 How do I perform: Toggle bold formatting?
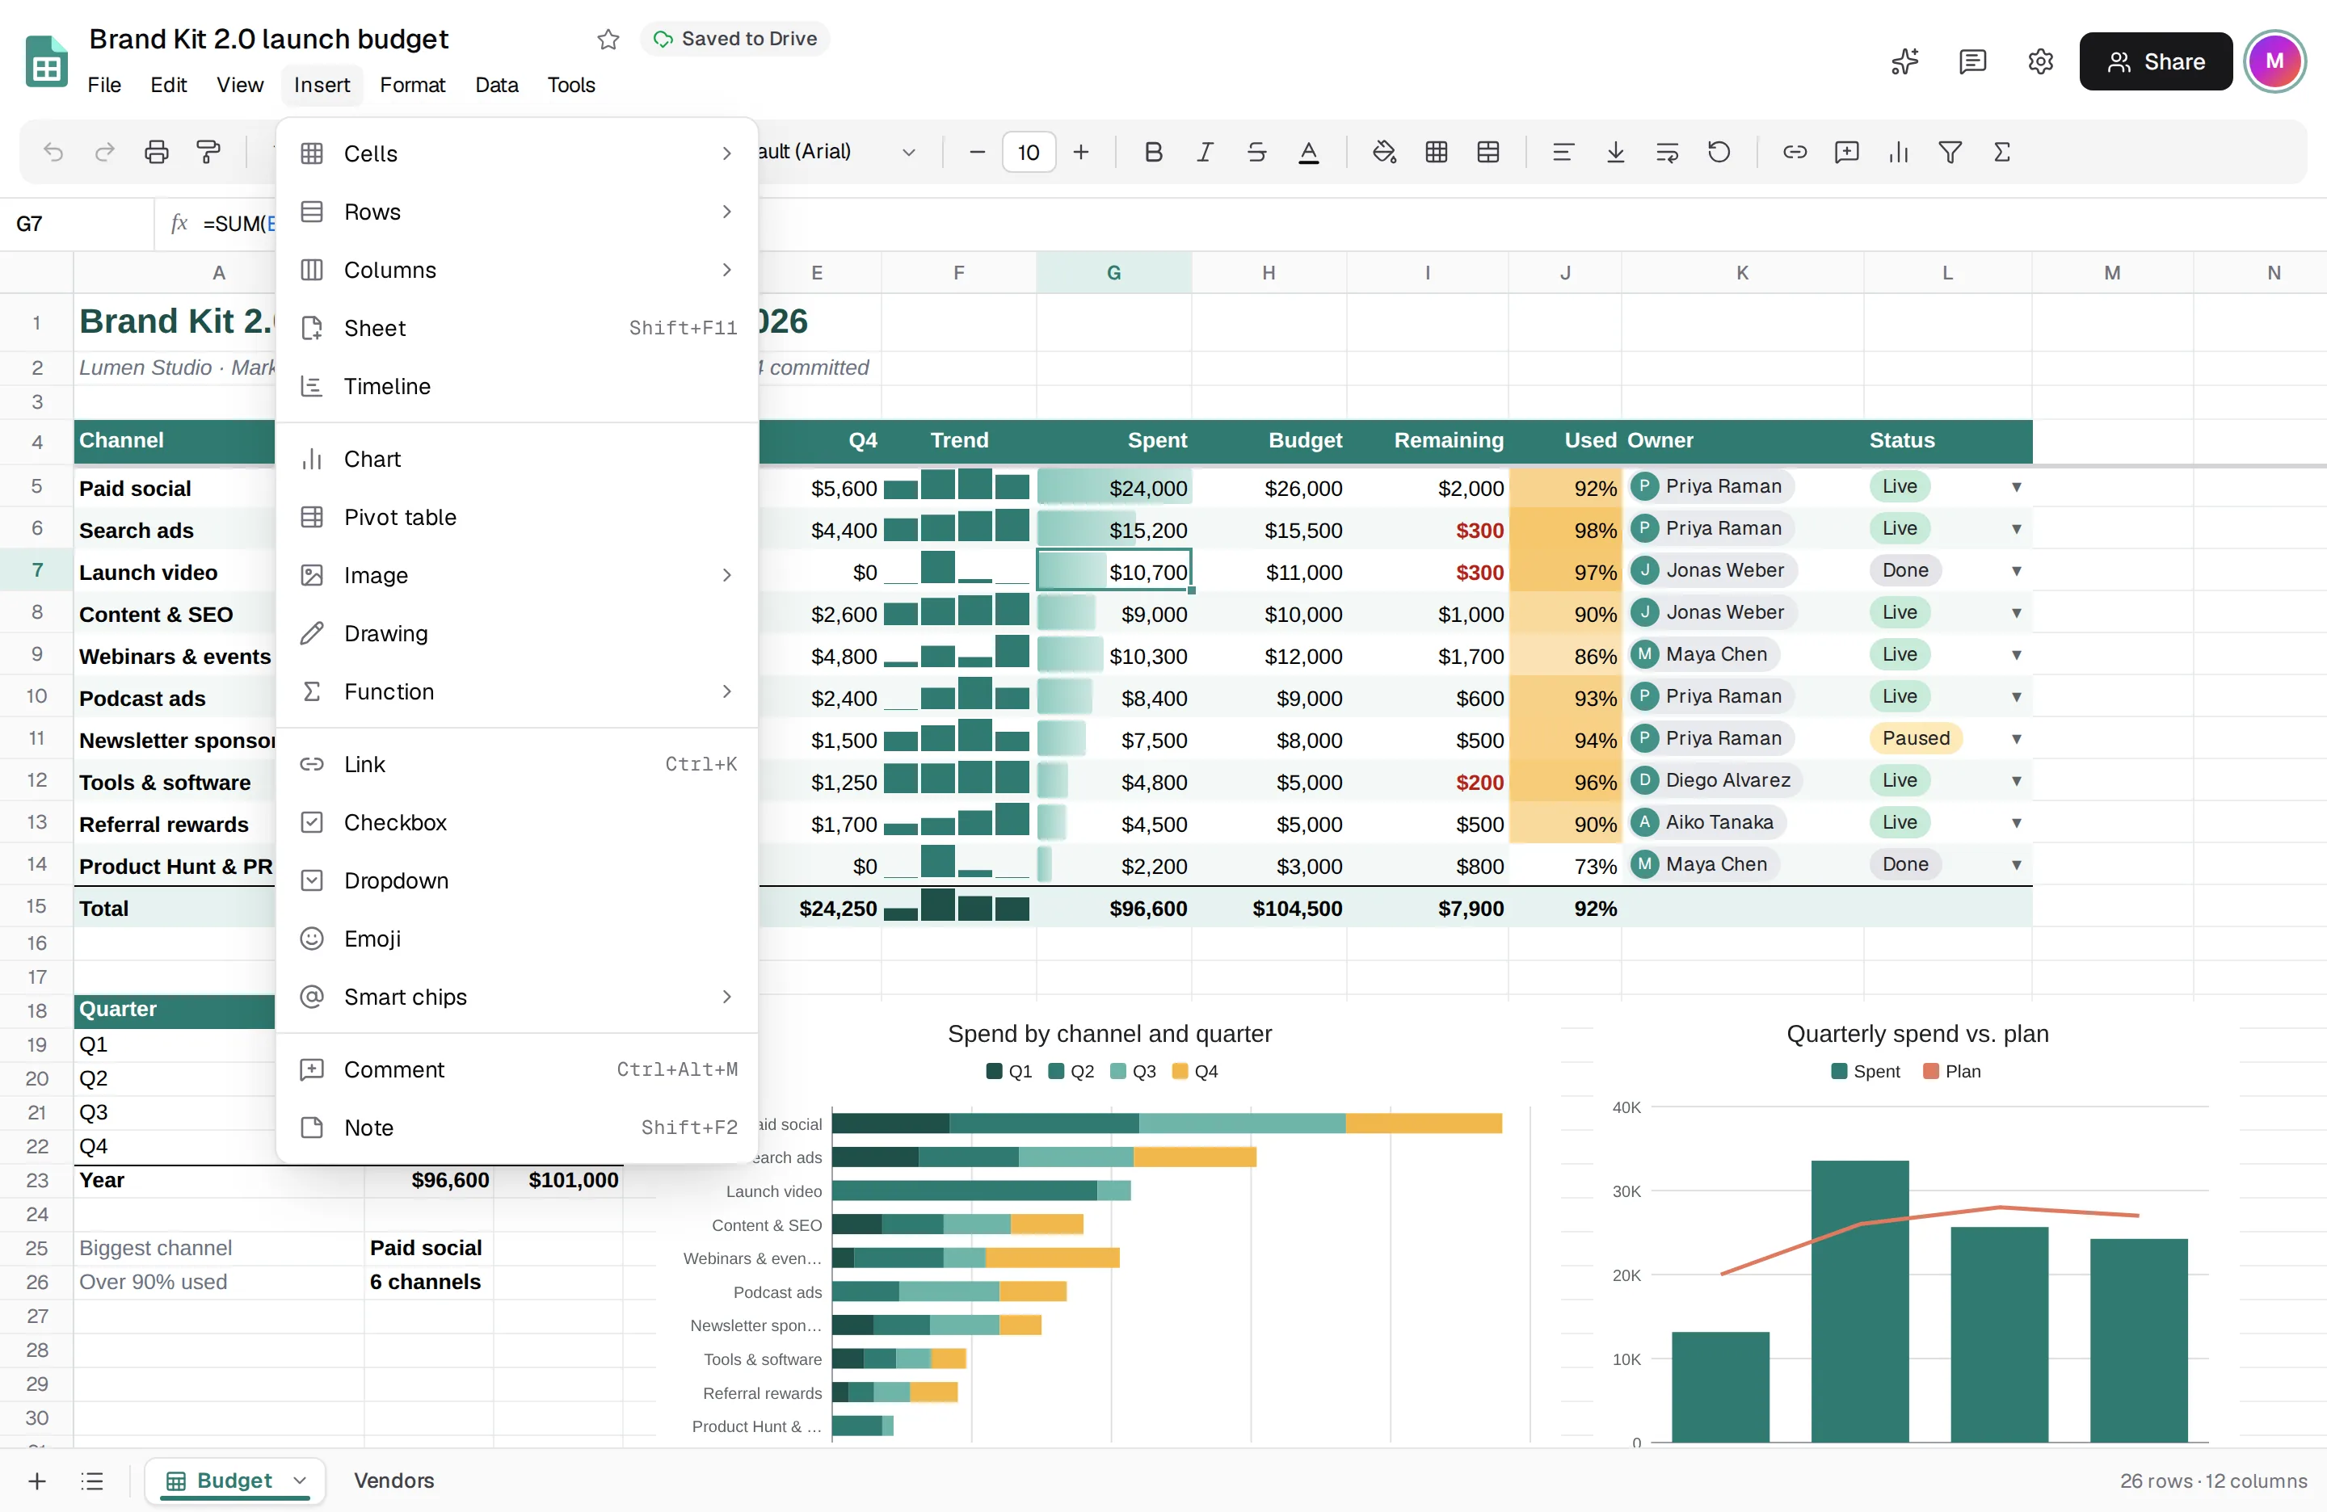1154,153
